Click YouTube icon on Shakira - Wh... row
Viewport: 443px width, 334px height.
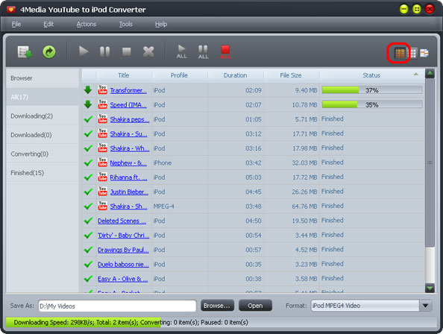point(103,148)
